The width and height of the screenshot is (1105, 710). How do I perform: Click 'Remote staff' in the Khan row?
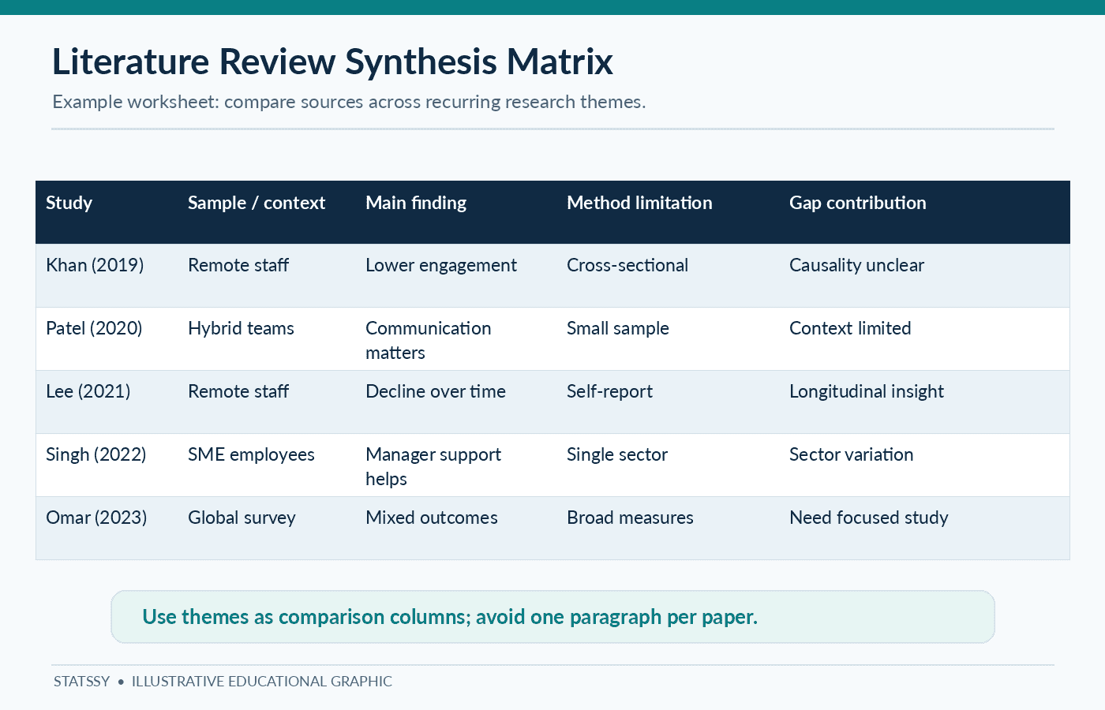pos(238,266)
